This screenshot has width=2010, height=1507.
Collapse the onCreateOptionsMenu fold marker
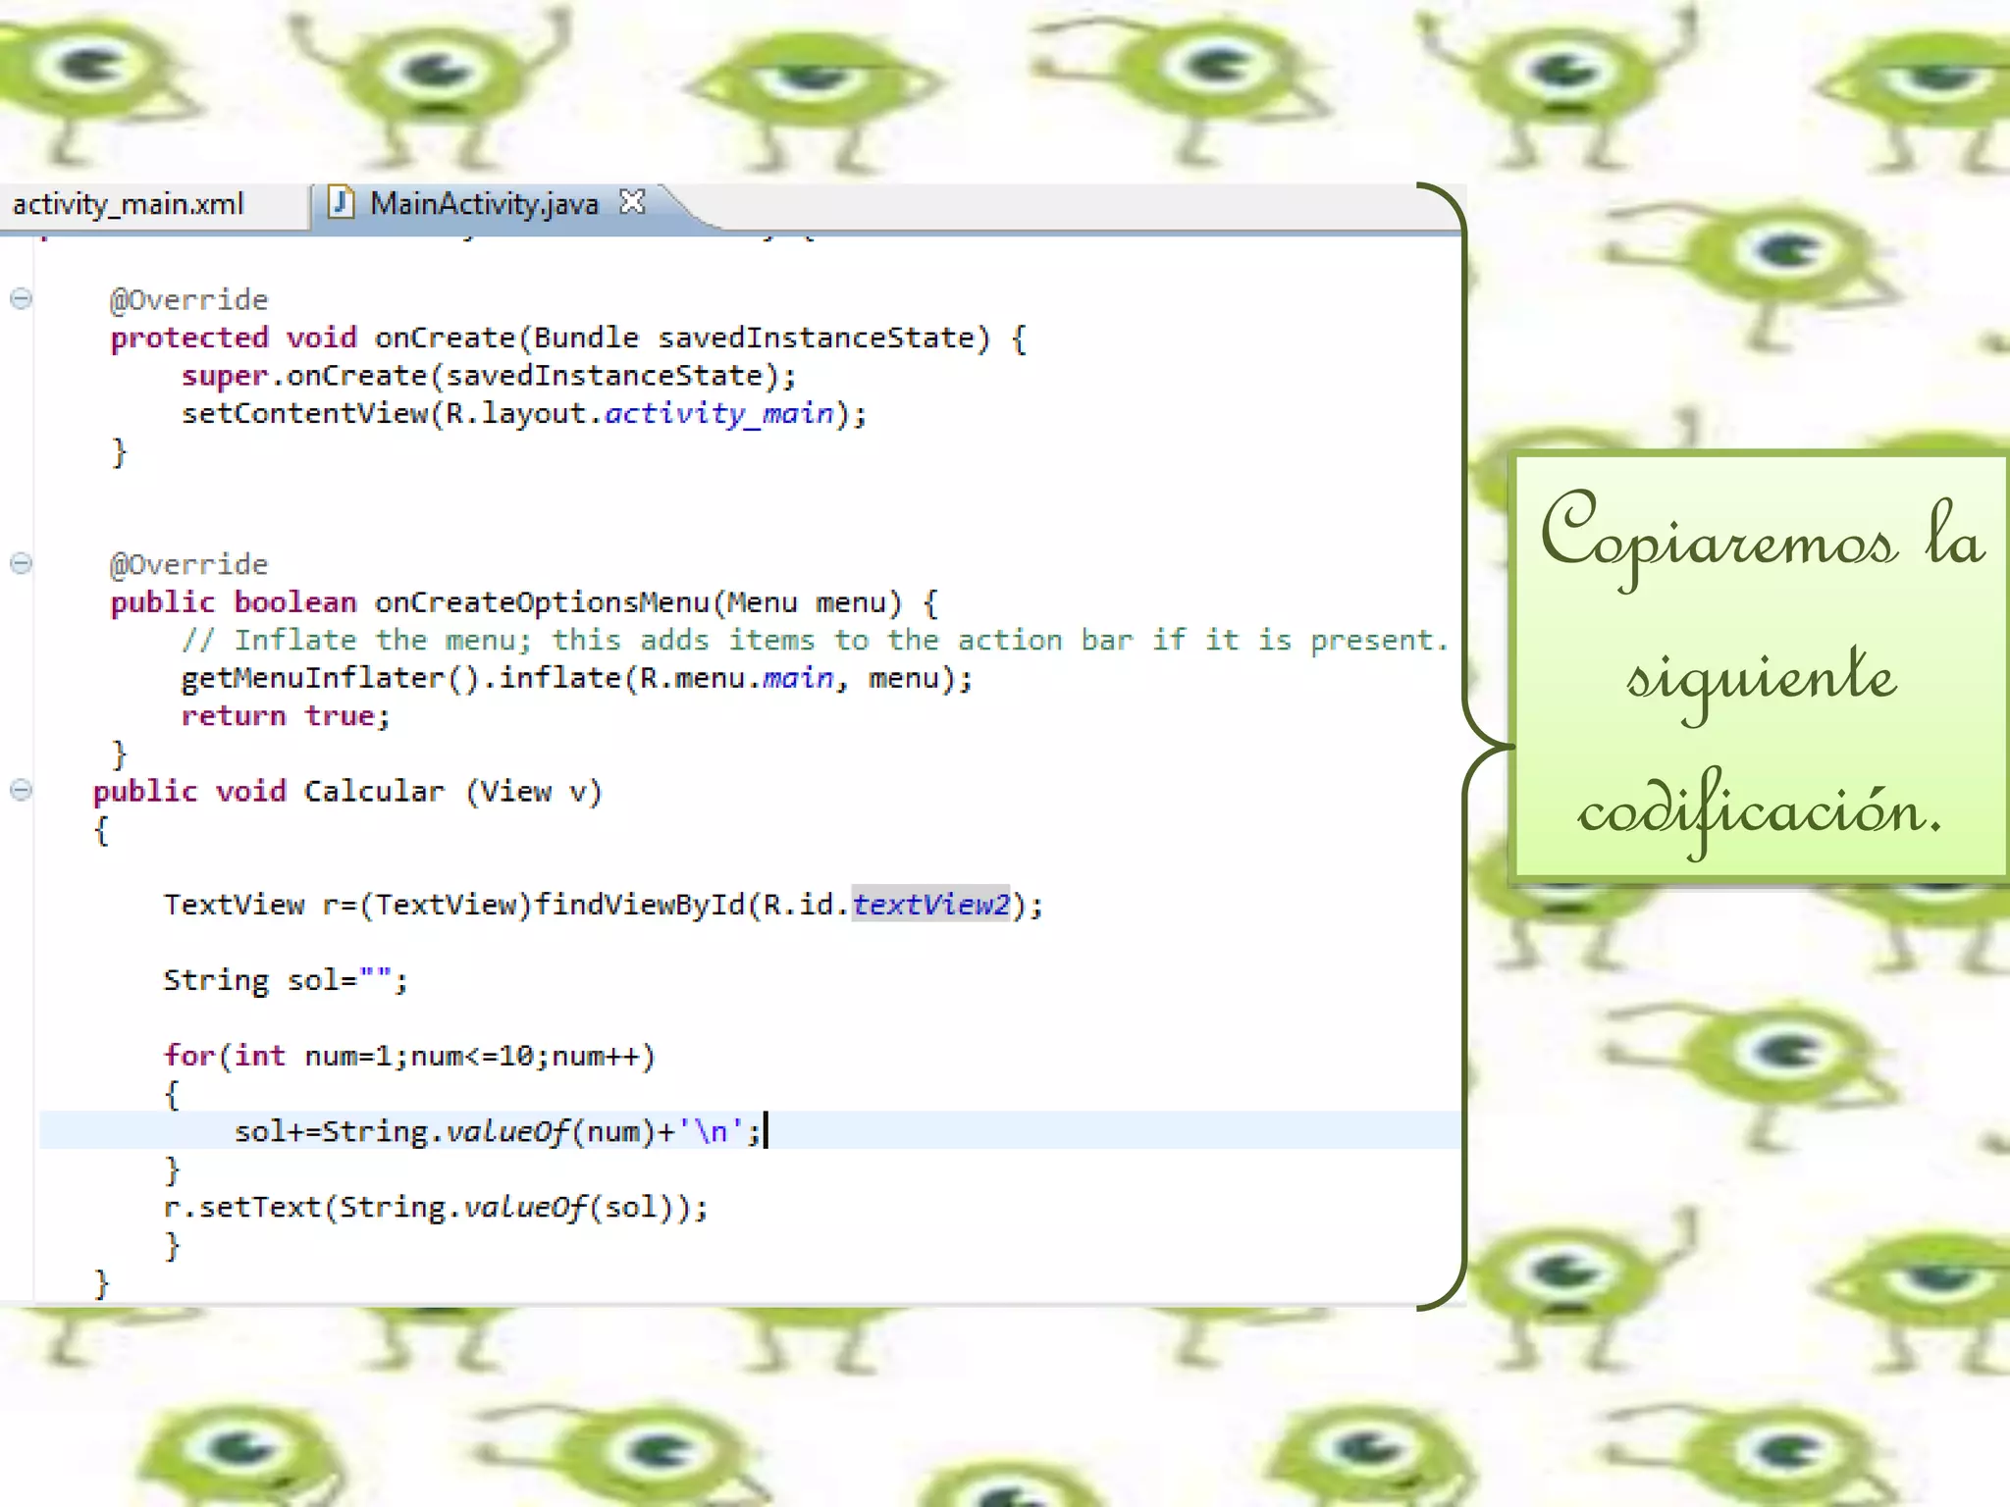(x=22, y=563)
